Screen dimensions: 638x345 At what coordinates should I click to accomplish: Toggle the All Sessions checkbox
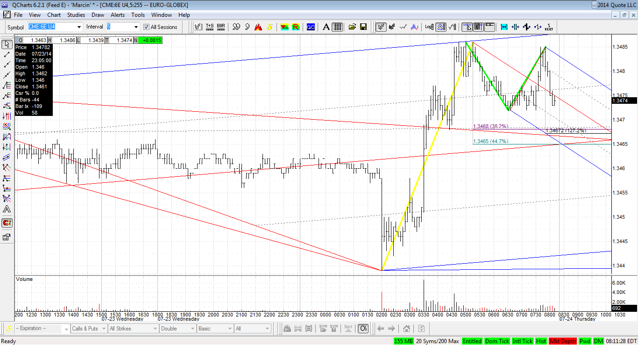click(146, 27)
